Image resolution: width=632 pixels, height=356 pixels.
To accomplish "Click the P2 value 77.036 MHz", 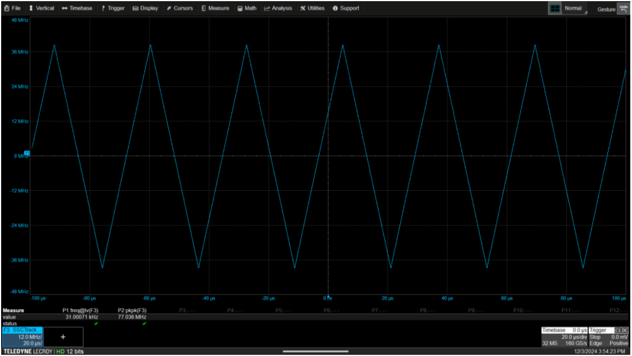I will point(132,317).
